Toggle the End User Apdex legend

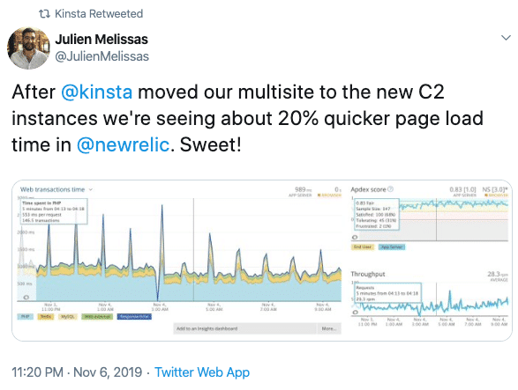click(x=363, y=247)
